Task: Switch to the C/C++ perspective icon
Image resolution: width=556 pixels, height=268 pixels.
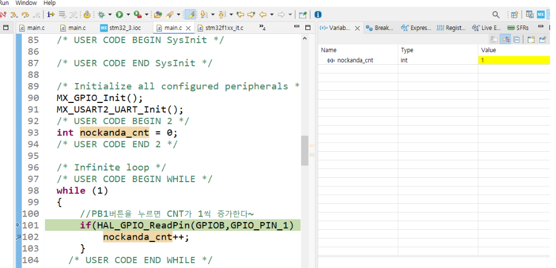Action: (530, 14)
